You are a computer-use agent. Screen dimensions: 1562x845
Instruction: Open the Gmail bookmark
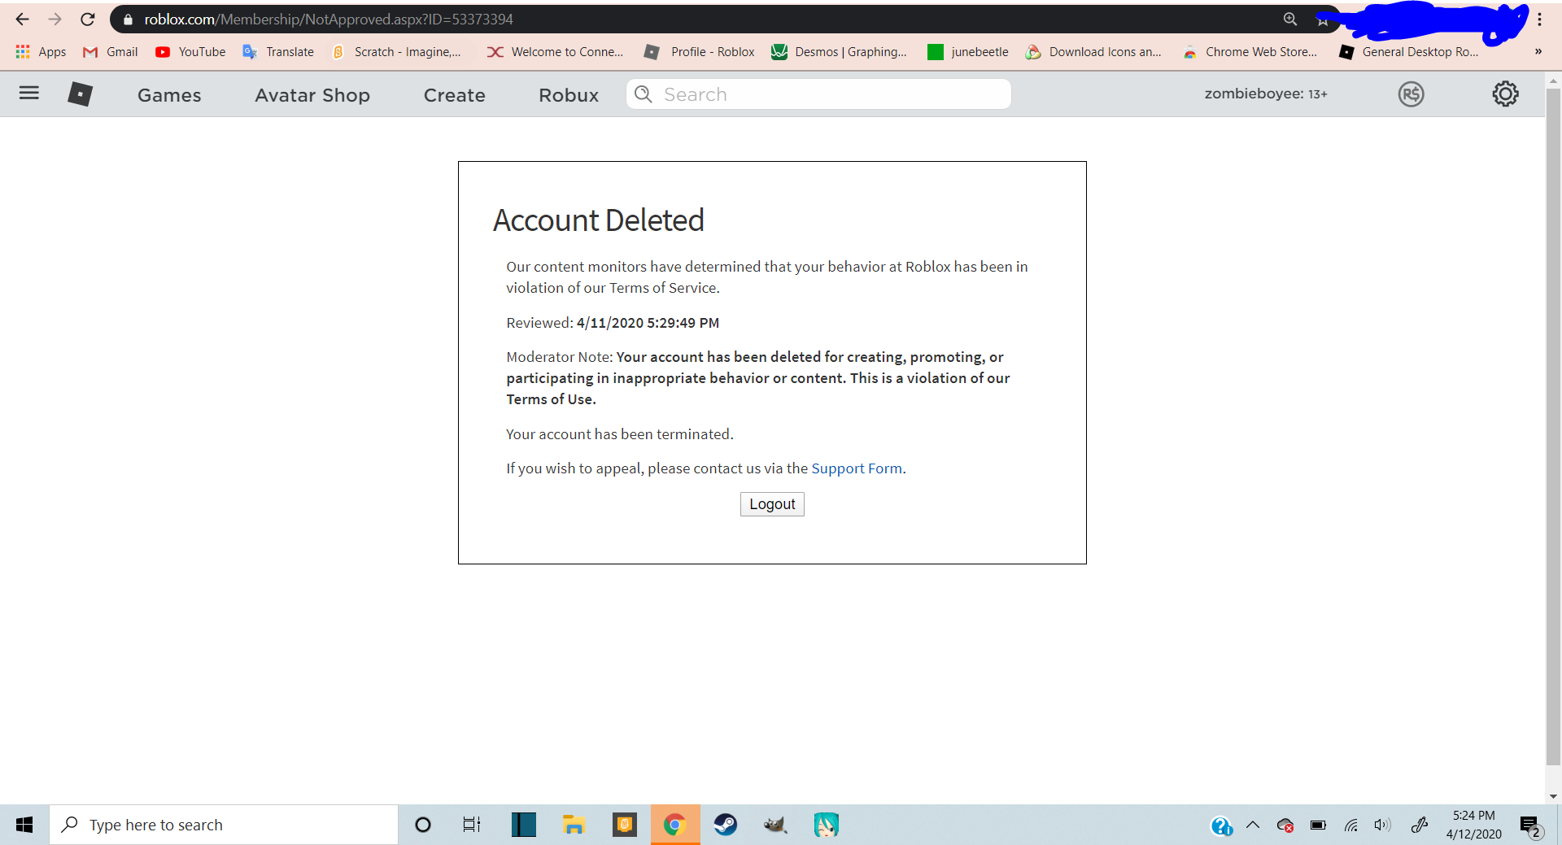pos(111,52)
